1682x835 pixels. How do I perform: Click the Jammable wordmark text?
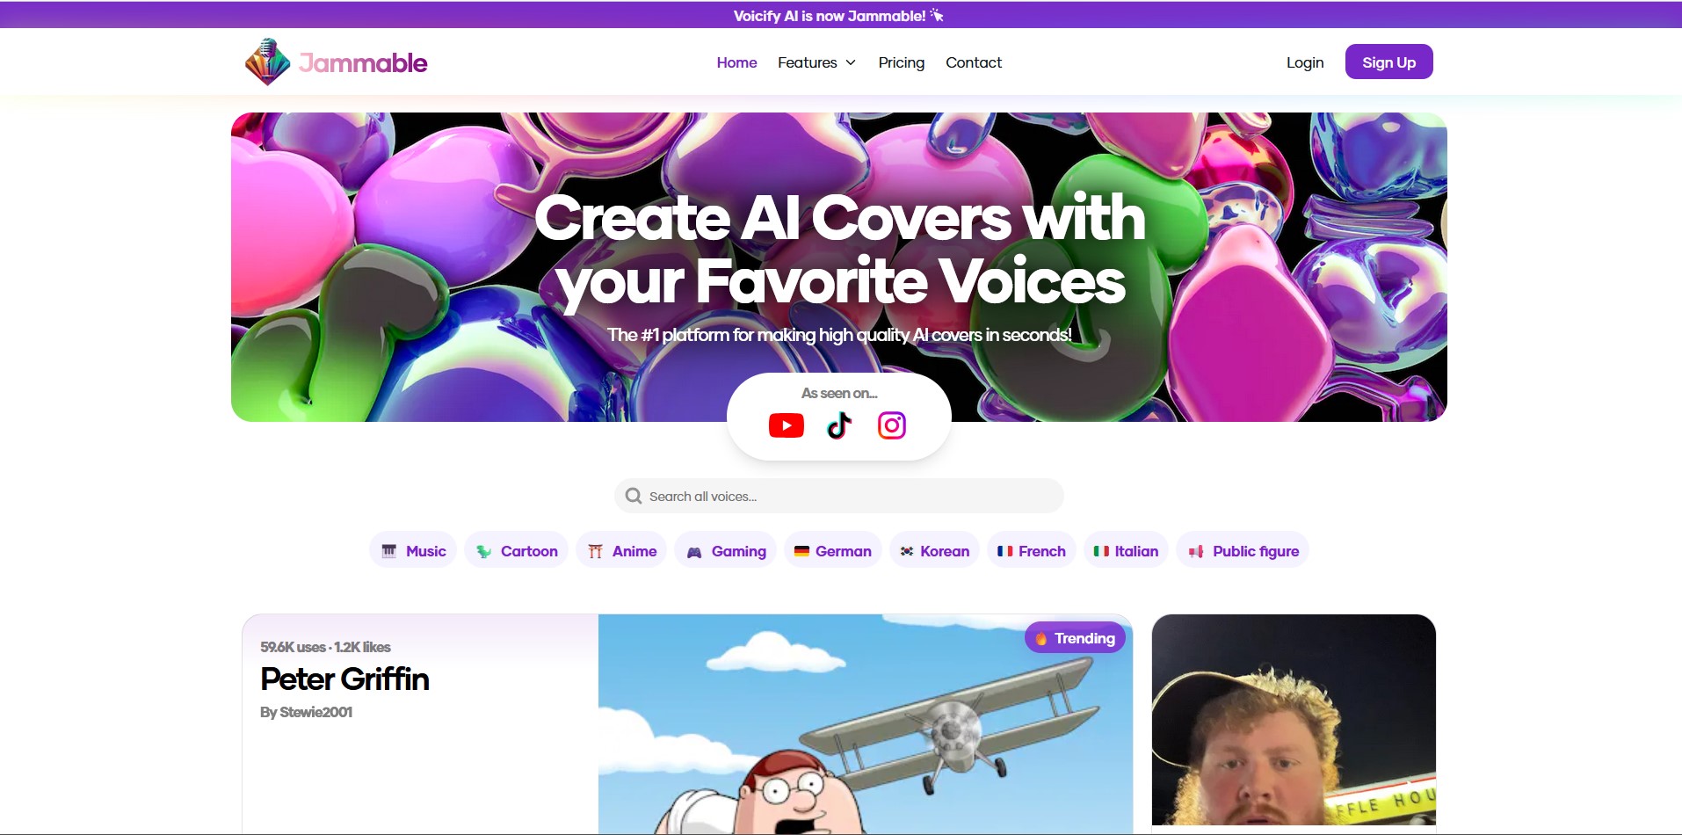(x=363, y=62)
